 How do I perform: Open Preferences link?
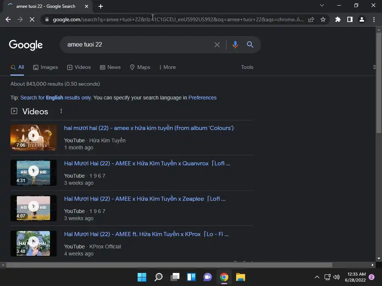(x=203, y=98)
